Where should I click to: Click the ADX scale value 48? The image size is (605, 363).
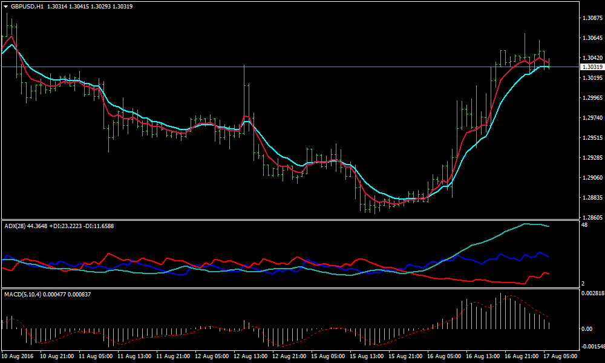(x=584, y=225)
